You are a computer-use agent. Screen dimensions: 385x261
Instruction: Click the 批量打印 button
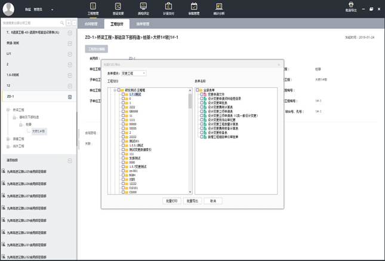tap(172, 201)
